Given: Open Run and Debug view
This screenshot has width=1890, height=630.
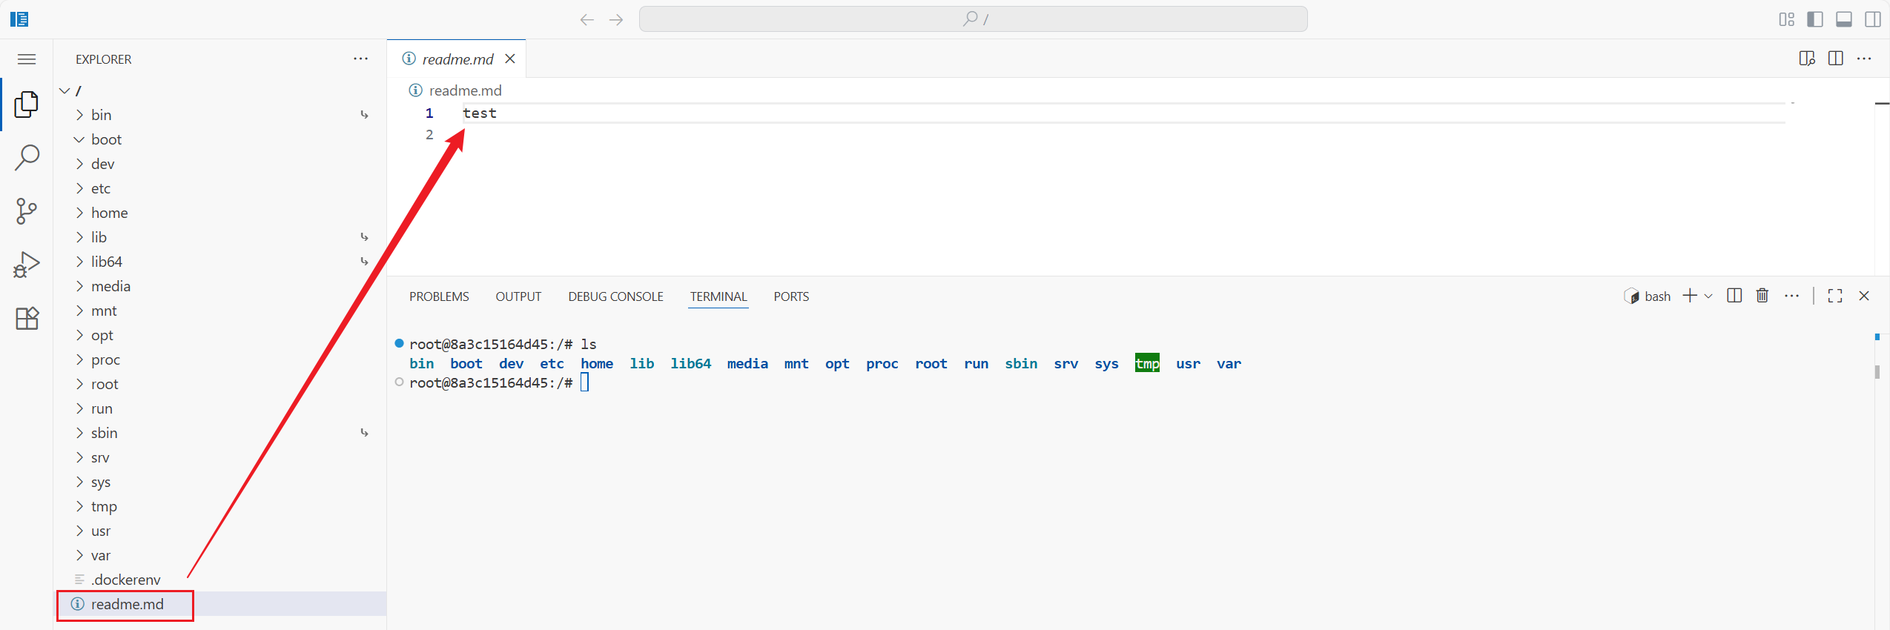Looking at the screenshot, I should [x=27, y=265].
